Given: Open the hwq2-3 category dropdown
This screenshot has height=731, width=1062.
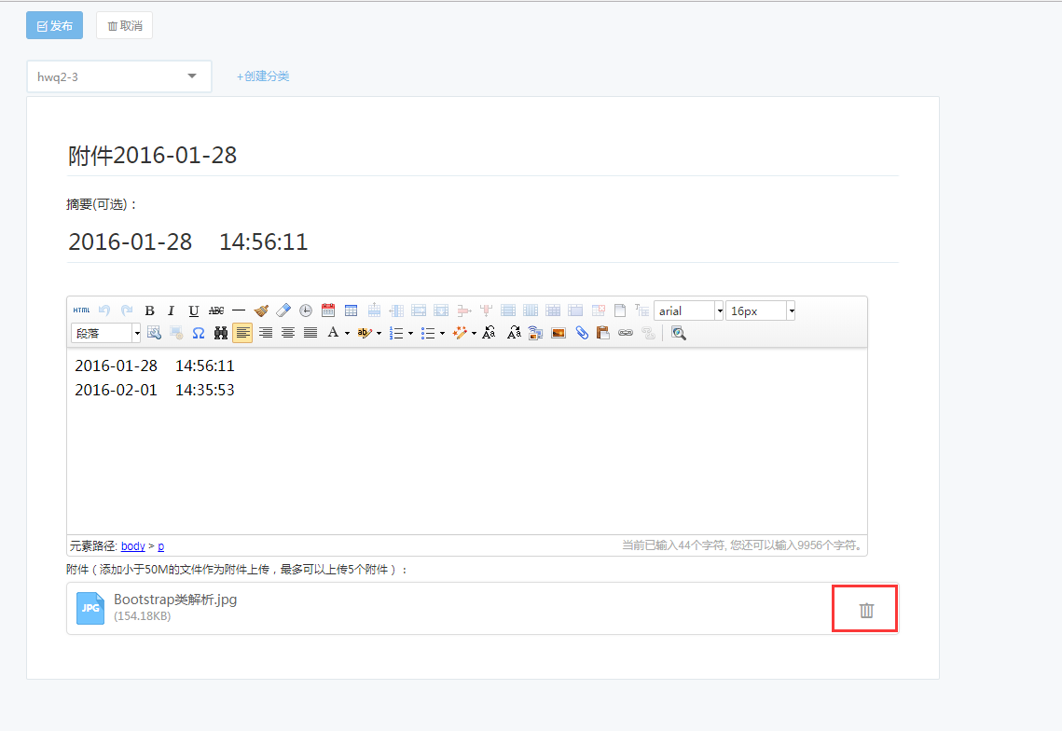Looking at the screenshot, I should [x=118, y=76].
